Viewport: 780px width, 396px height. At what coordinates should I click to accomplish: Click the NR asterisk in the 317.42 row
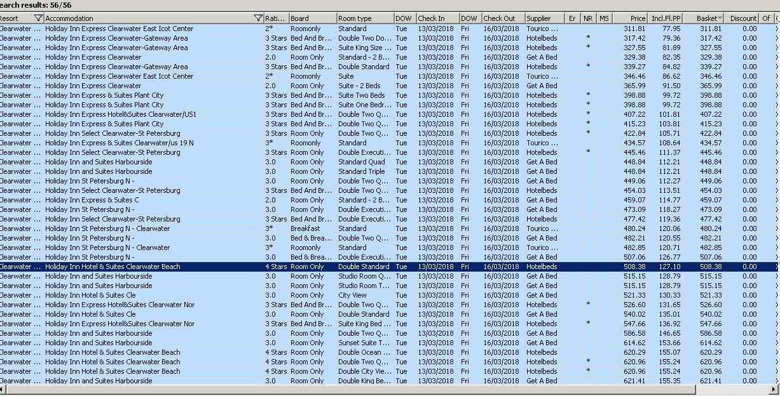pos(588,38)
